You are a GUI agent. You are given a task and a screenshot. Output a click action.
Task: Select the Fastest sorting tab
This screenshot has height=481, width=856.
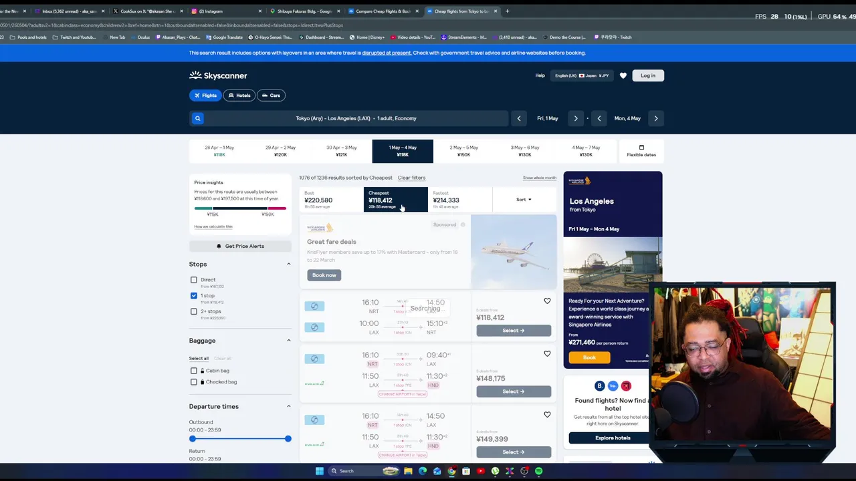coord(460,200)
